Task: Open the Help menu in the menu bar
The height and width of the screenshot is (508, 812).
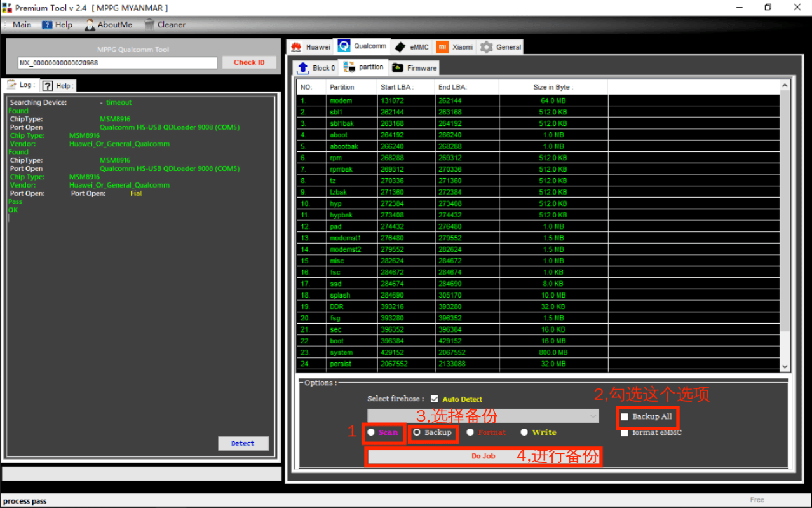Action: tap(57, 25)
